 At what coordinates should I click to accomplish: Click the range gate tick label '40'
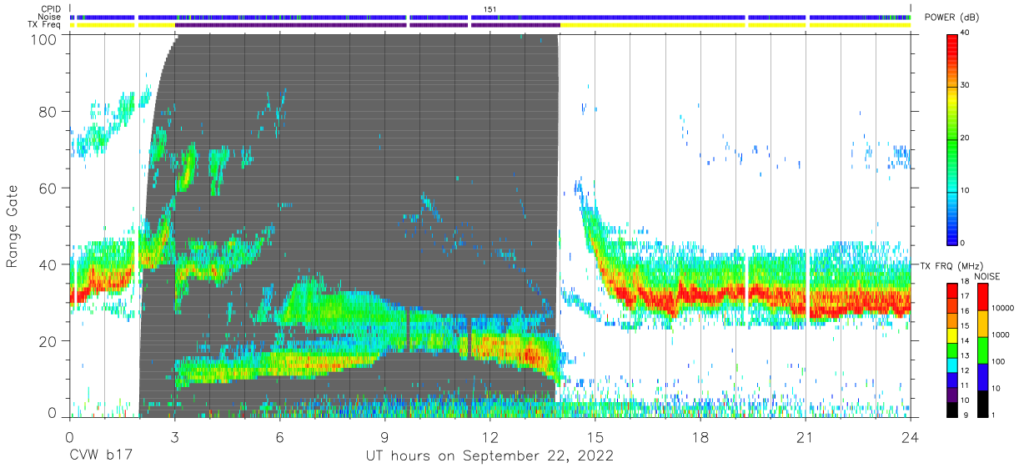[47, 264]
